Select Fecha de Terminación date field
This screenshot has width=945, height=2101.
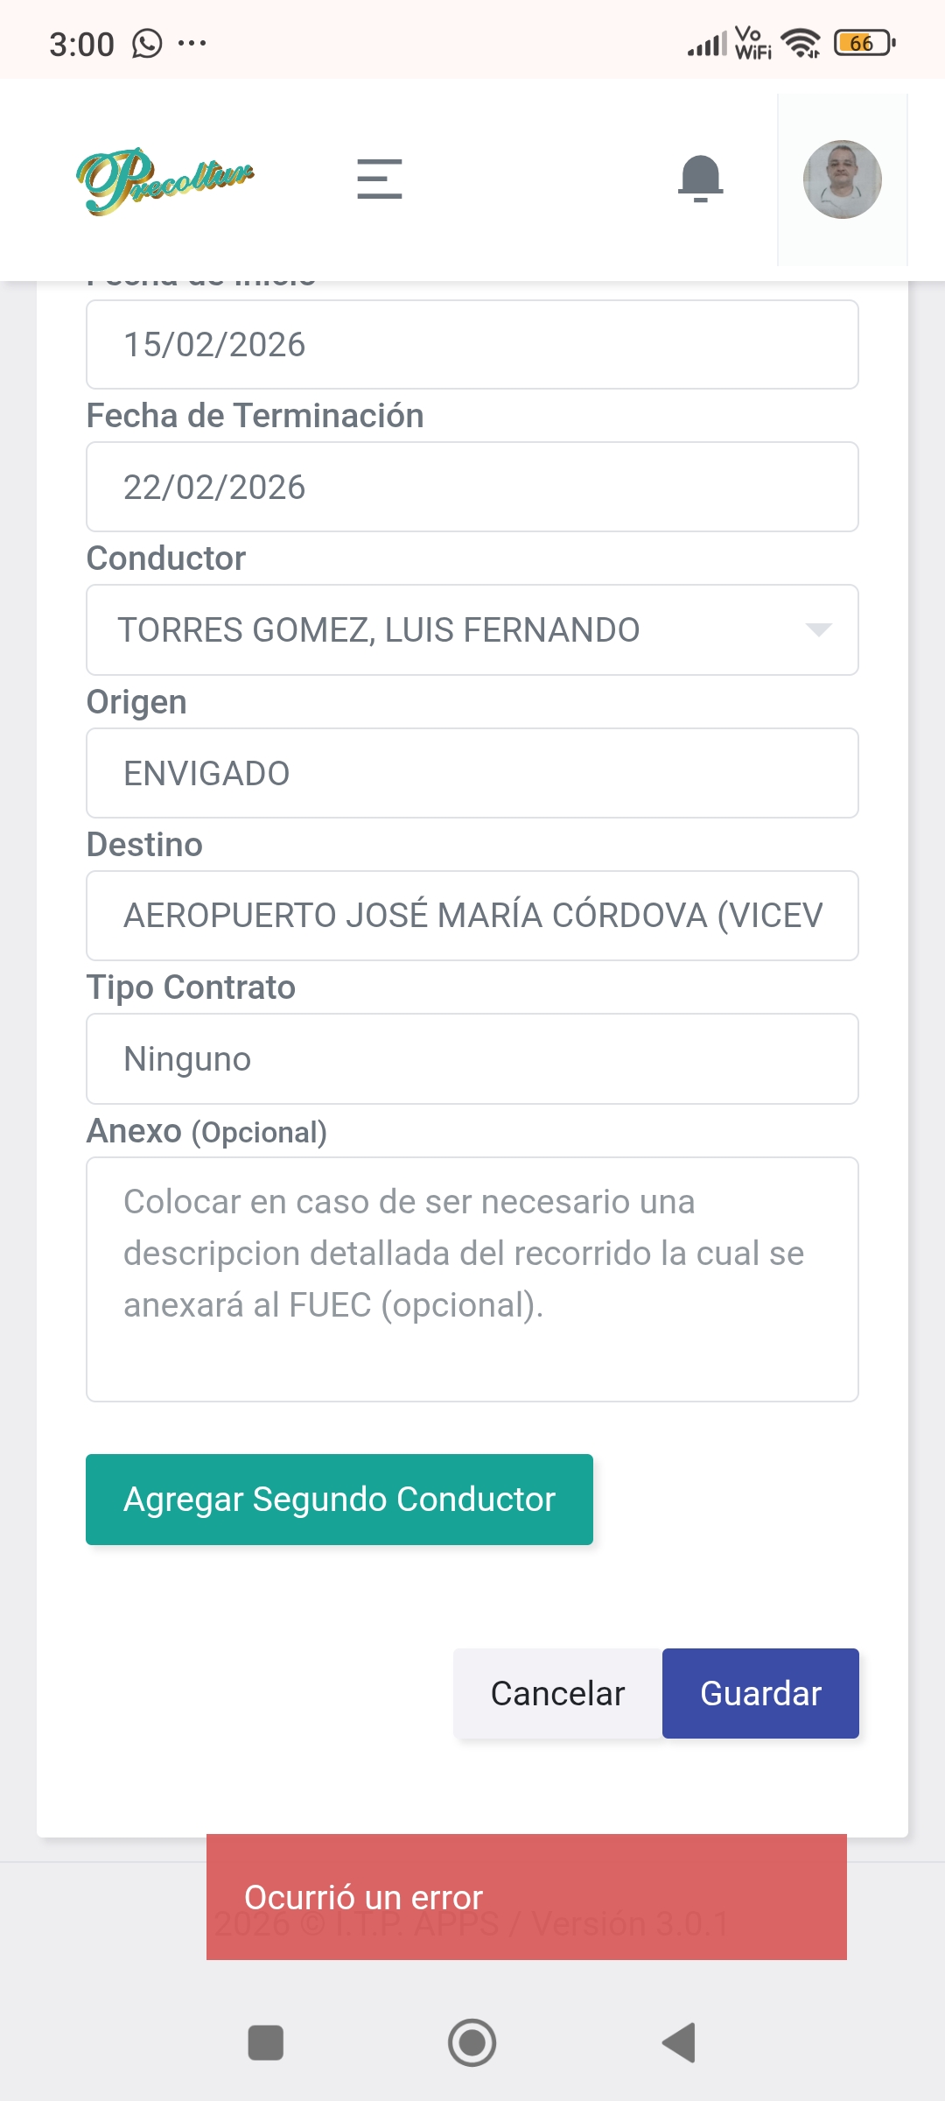point(472,487)
